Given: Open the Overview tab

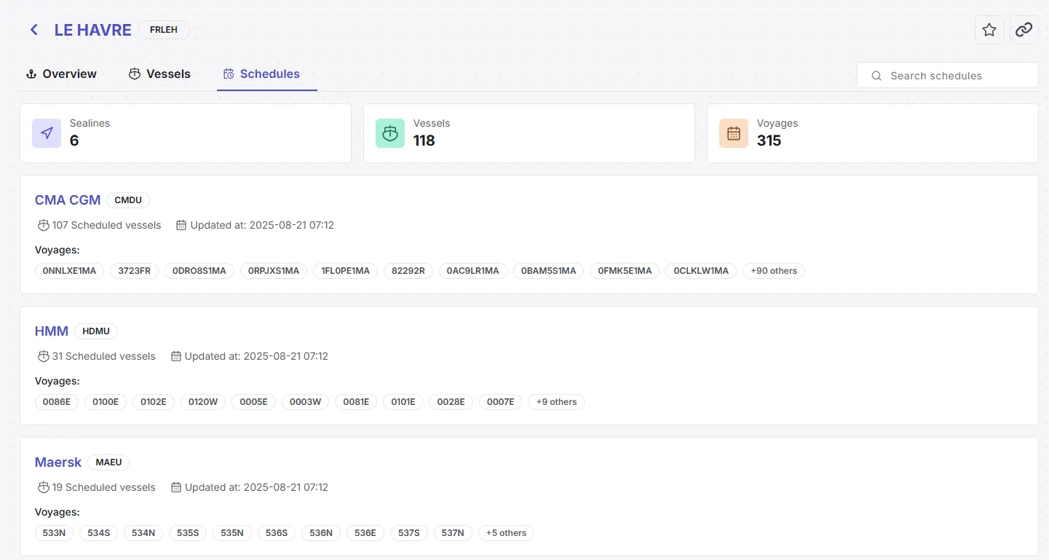Looking at the screenshot, I should point(61,74).
